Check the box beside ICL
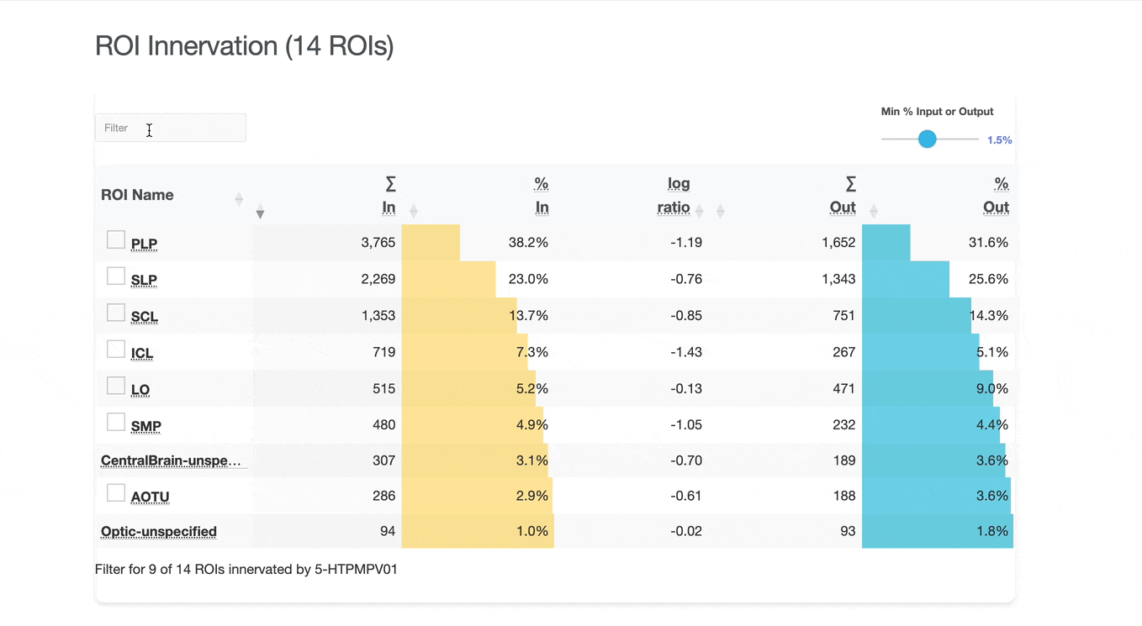 tap(116, 350)
